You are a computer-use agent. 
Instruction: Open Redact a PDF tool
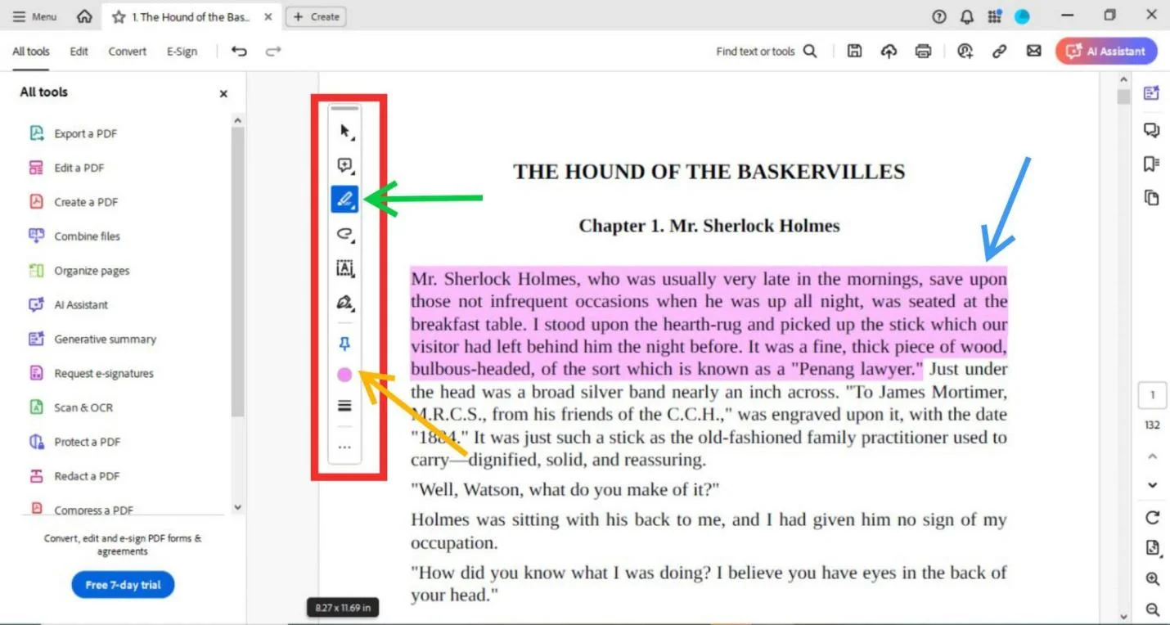coord(74,476)
